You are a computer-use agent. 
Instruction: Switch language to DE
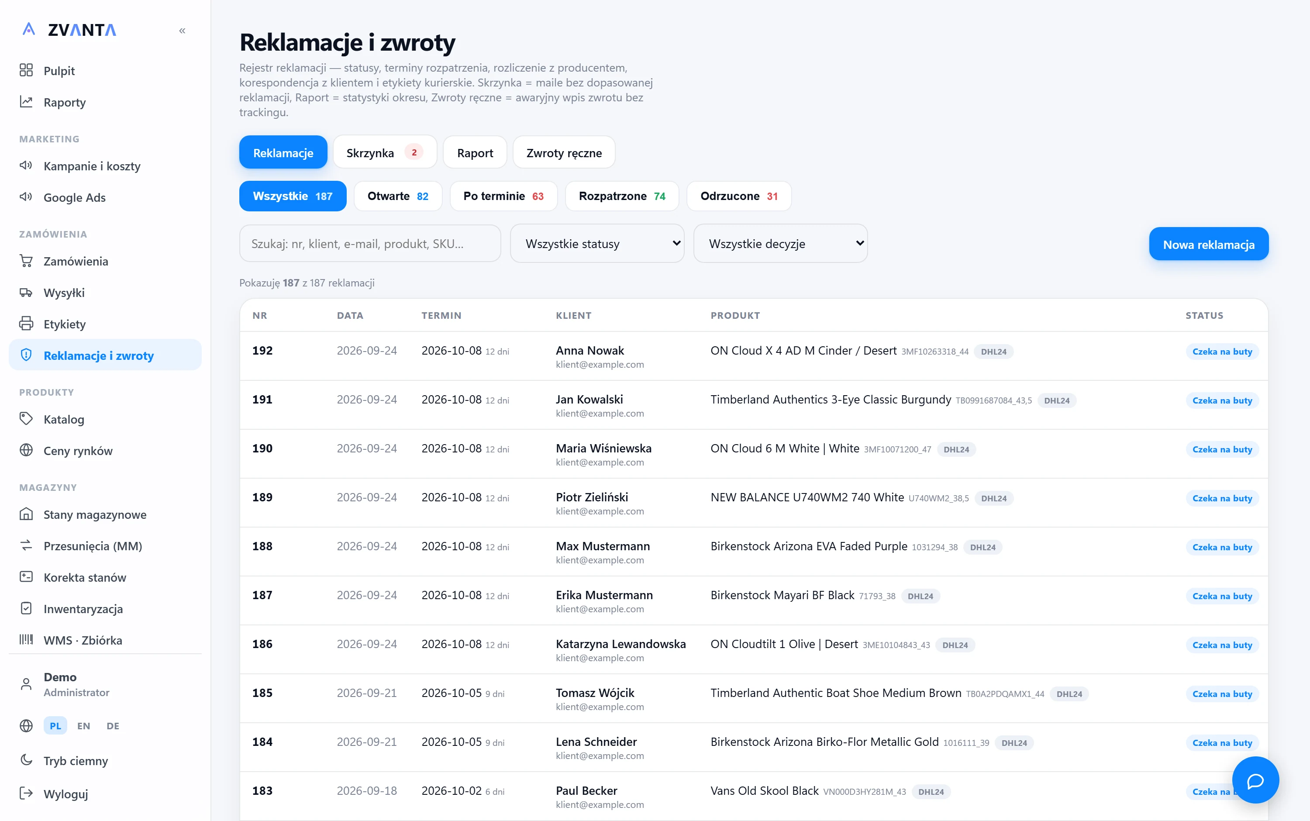[113, 726]
